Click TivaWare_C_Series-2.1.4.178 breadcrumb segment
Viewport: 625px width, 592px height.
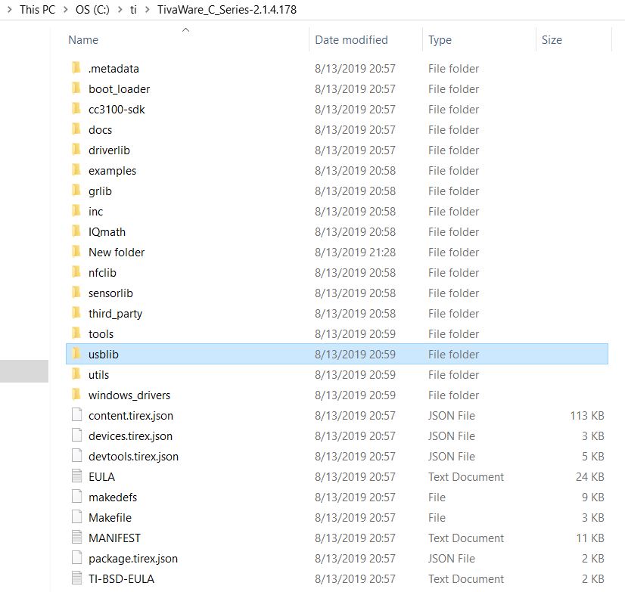(x=227, y=10)
